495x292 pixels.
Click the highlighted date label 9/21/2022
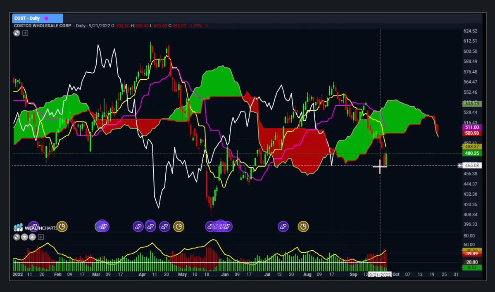point(380,275)
